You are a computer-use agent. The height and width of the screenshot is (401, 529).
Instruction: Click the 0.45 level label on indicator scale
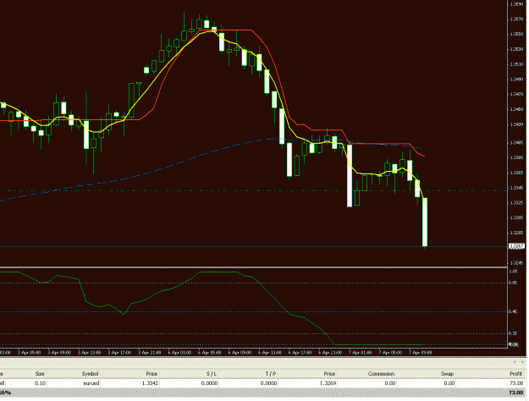(x=513, y=311)
